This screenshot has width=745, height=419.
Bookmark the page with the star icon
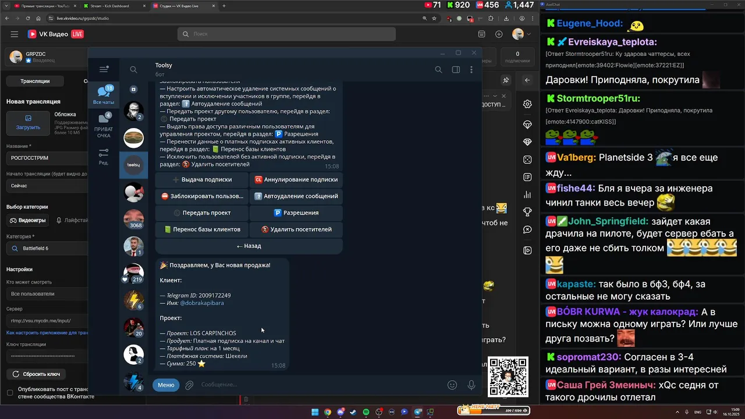434,18
